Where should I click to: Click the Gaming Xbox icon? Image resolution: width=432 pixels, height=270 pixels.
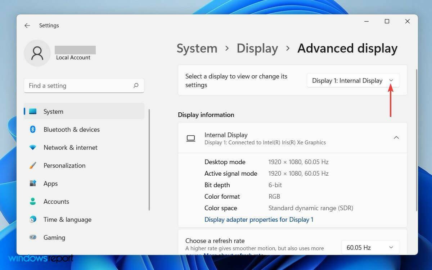[33, 238]
